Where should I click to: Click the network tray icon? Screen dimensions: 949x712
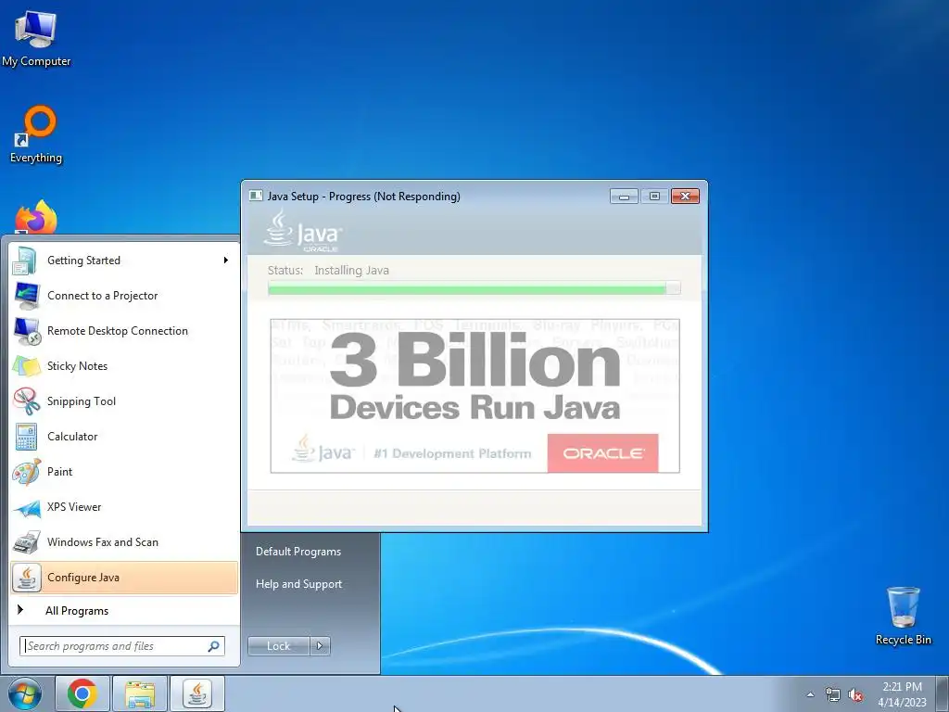point(833,695)
